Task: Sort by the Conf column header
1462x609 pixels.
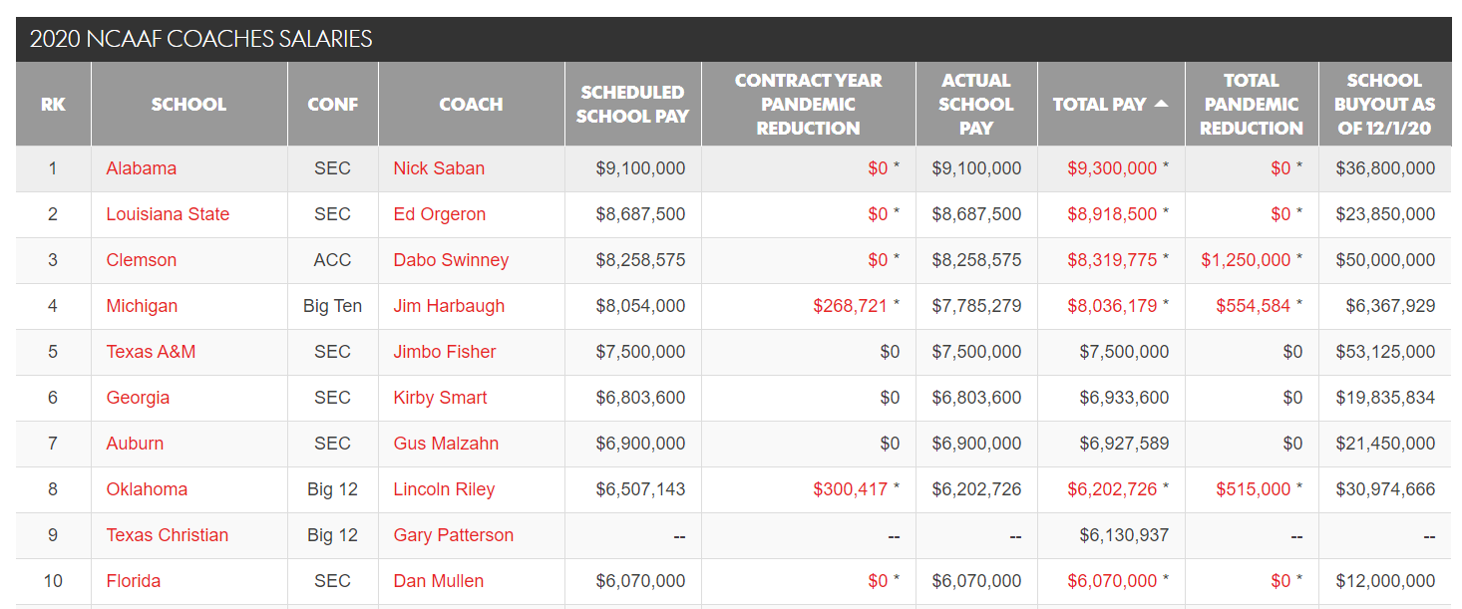Action: [332, 104]
